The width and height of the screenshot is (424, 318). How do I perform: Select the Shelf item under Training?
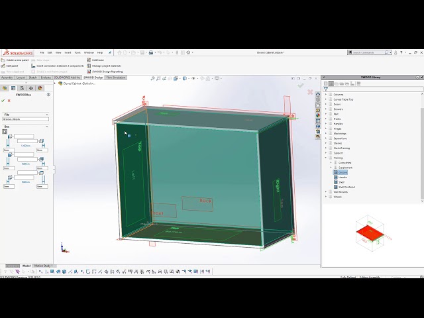(340, 182)
